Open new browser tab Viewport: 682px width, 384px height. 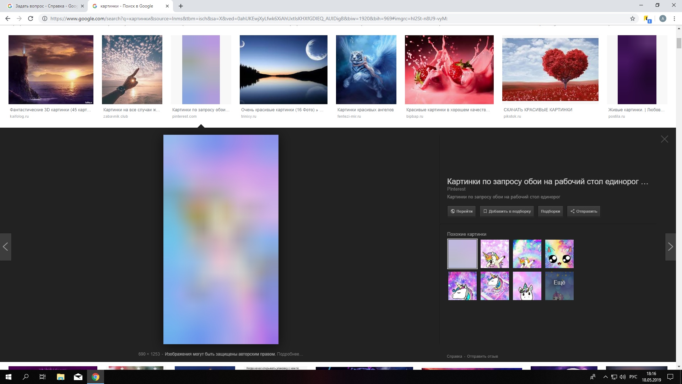[181, 6]
